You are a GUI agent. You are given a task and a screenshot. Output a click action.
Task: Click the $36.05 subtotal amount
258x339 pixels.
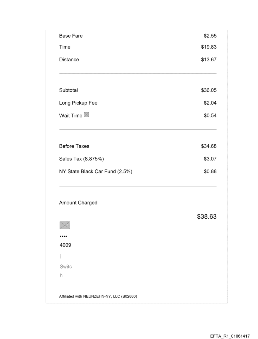(x=209, y=90)
